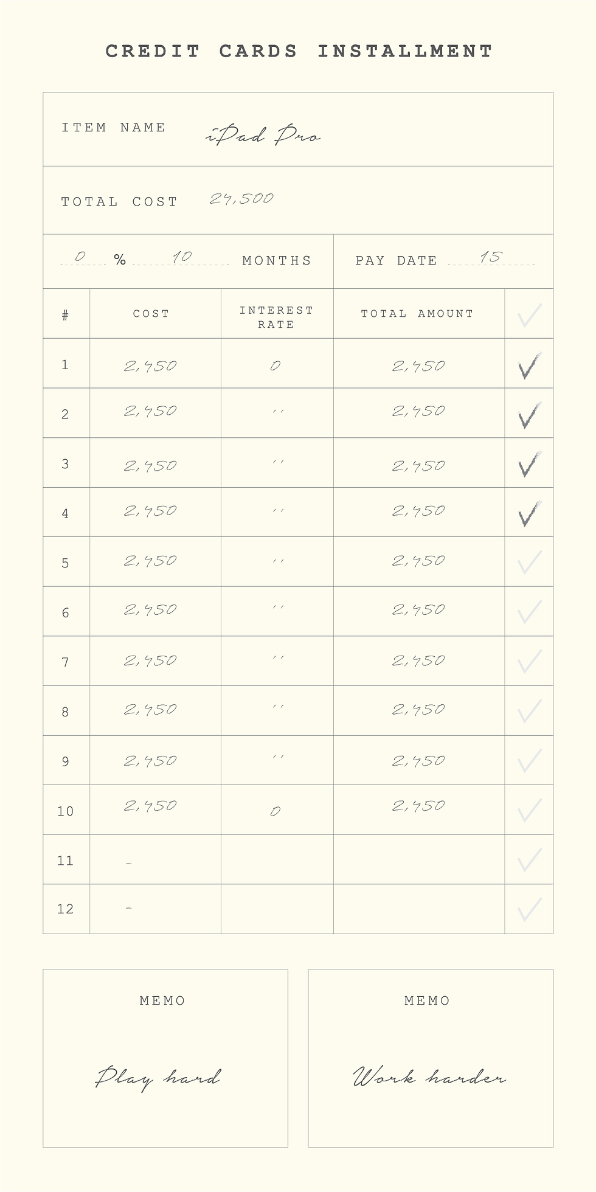The height and width of the screenshot is (1192, 596).
Task: Select the cost cell in row 1
Action: click(150, 366)
